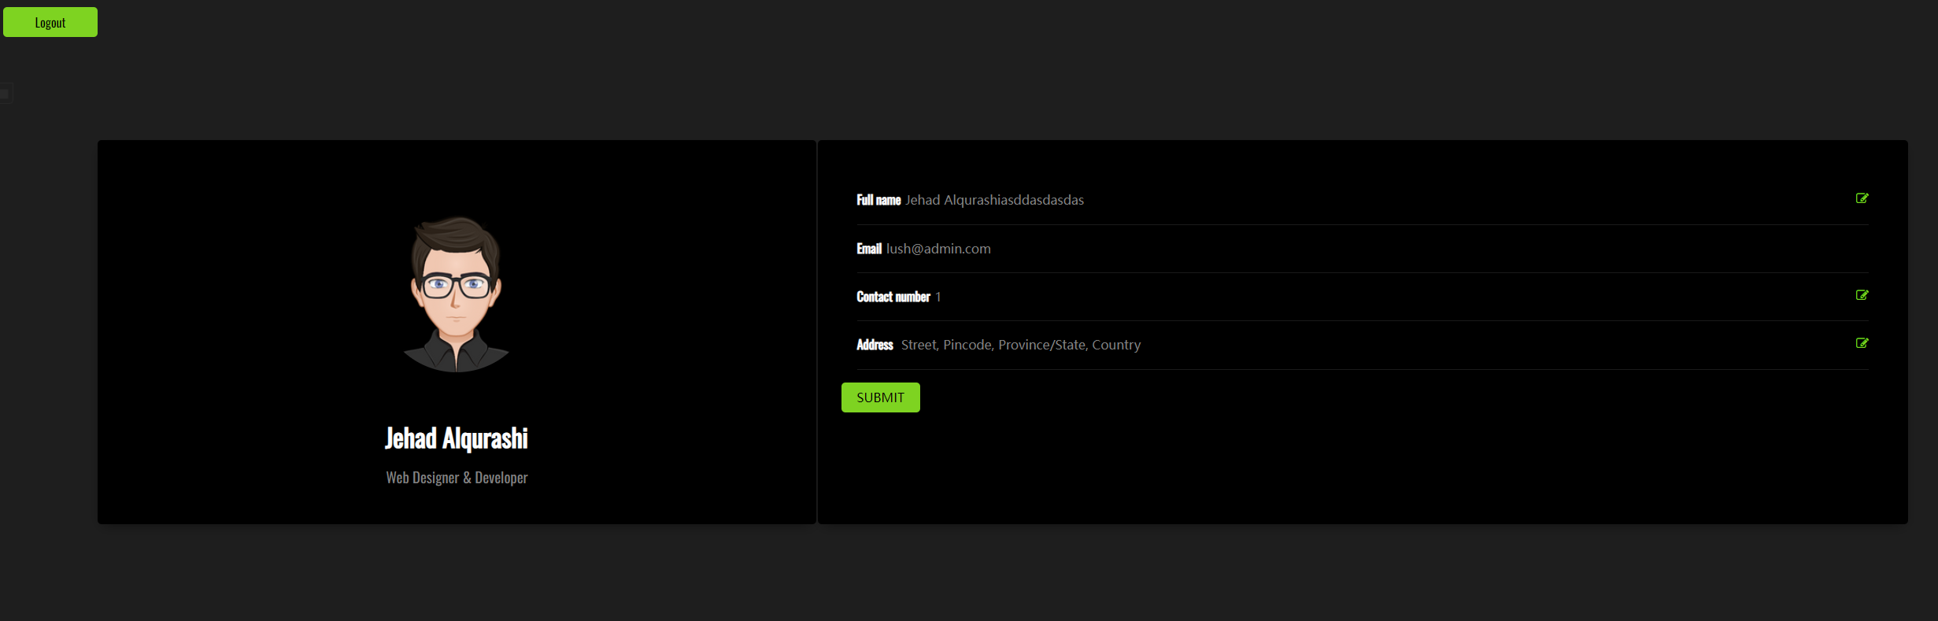Click the green SUBMIT button
Viewport: 1938px width, 621px height.
tap(880, 397)
